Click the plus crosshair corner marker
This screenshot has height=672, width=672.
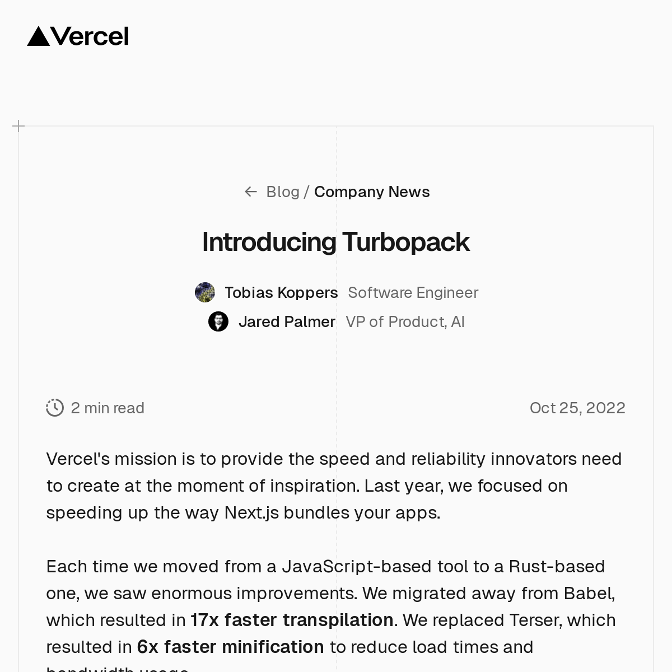click(x=18, y=126)
